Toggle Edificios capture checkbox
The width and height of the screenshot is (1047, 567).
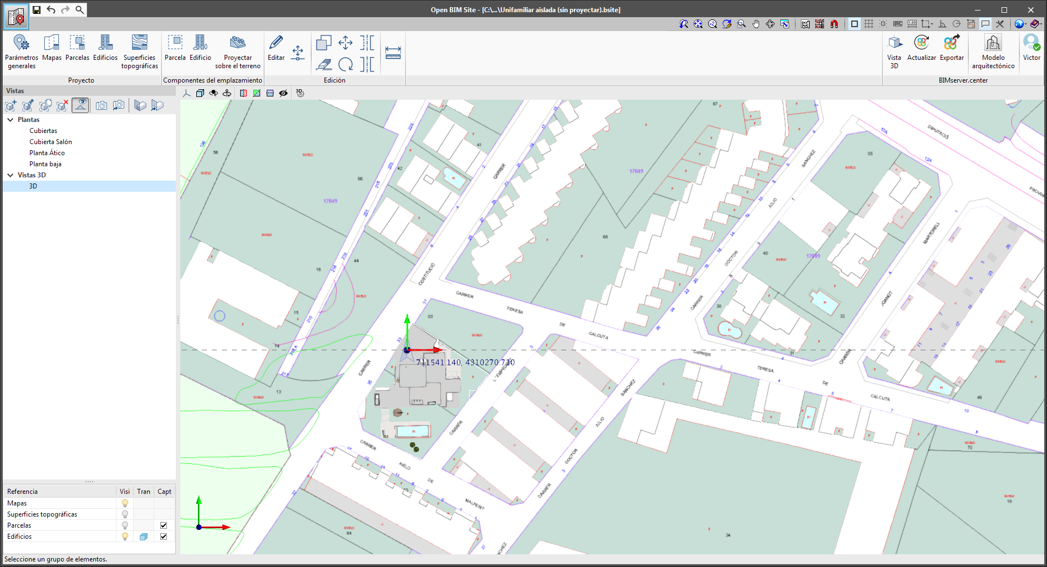click(x=164, y=537)
